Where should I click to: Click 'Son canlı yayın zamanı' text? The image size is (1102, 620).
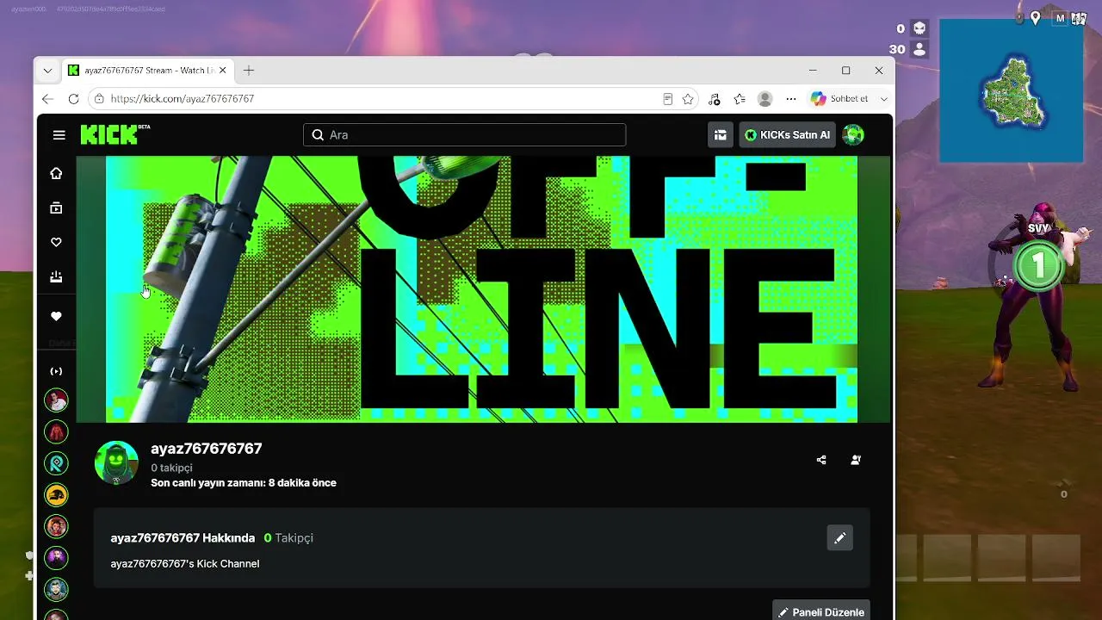[x=244, y=483]
